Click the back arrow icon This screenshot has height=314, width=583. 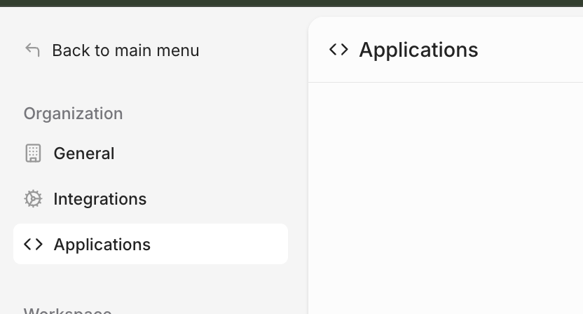(32, 50)
